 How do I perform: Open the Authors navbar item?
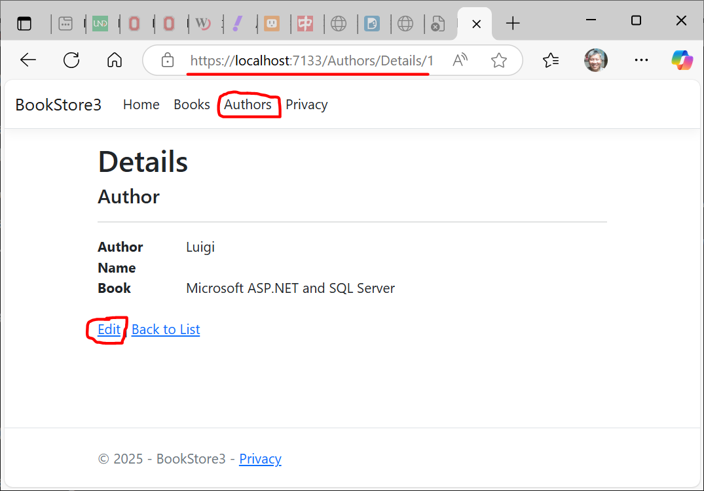[248, 105]
